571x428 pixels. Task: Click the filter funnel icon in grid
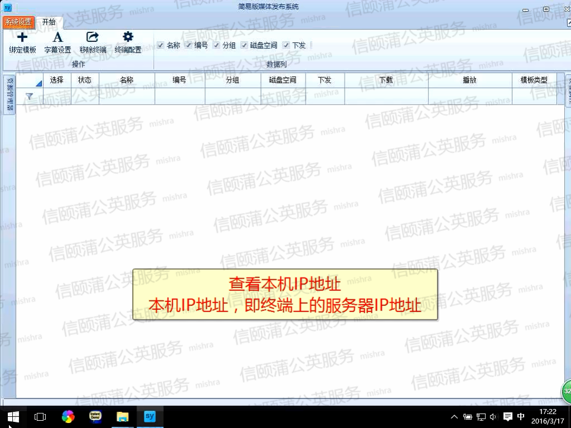click(x=29, y=96)
